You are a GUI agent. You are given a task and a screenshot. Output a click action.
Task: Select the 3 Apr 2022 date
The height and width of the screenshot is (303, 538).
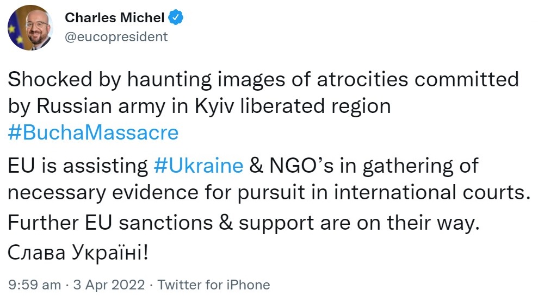109,285
